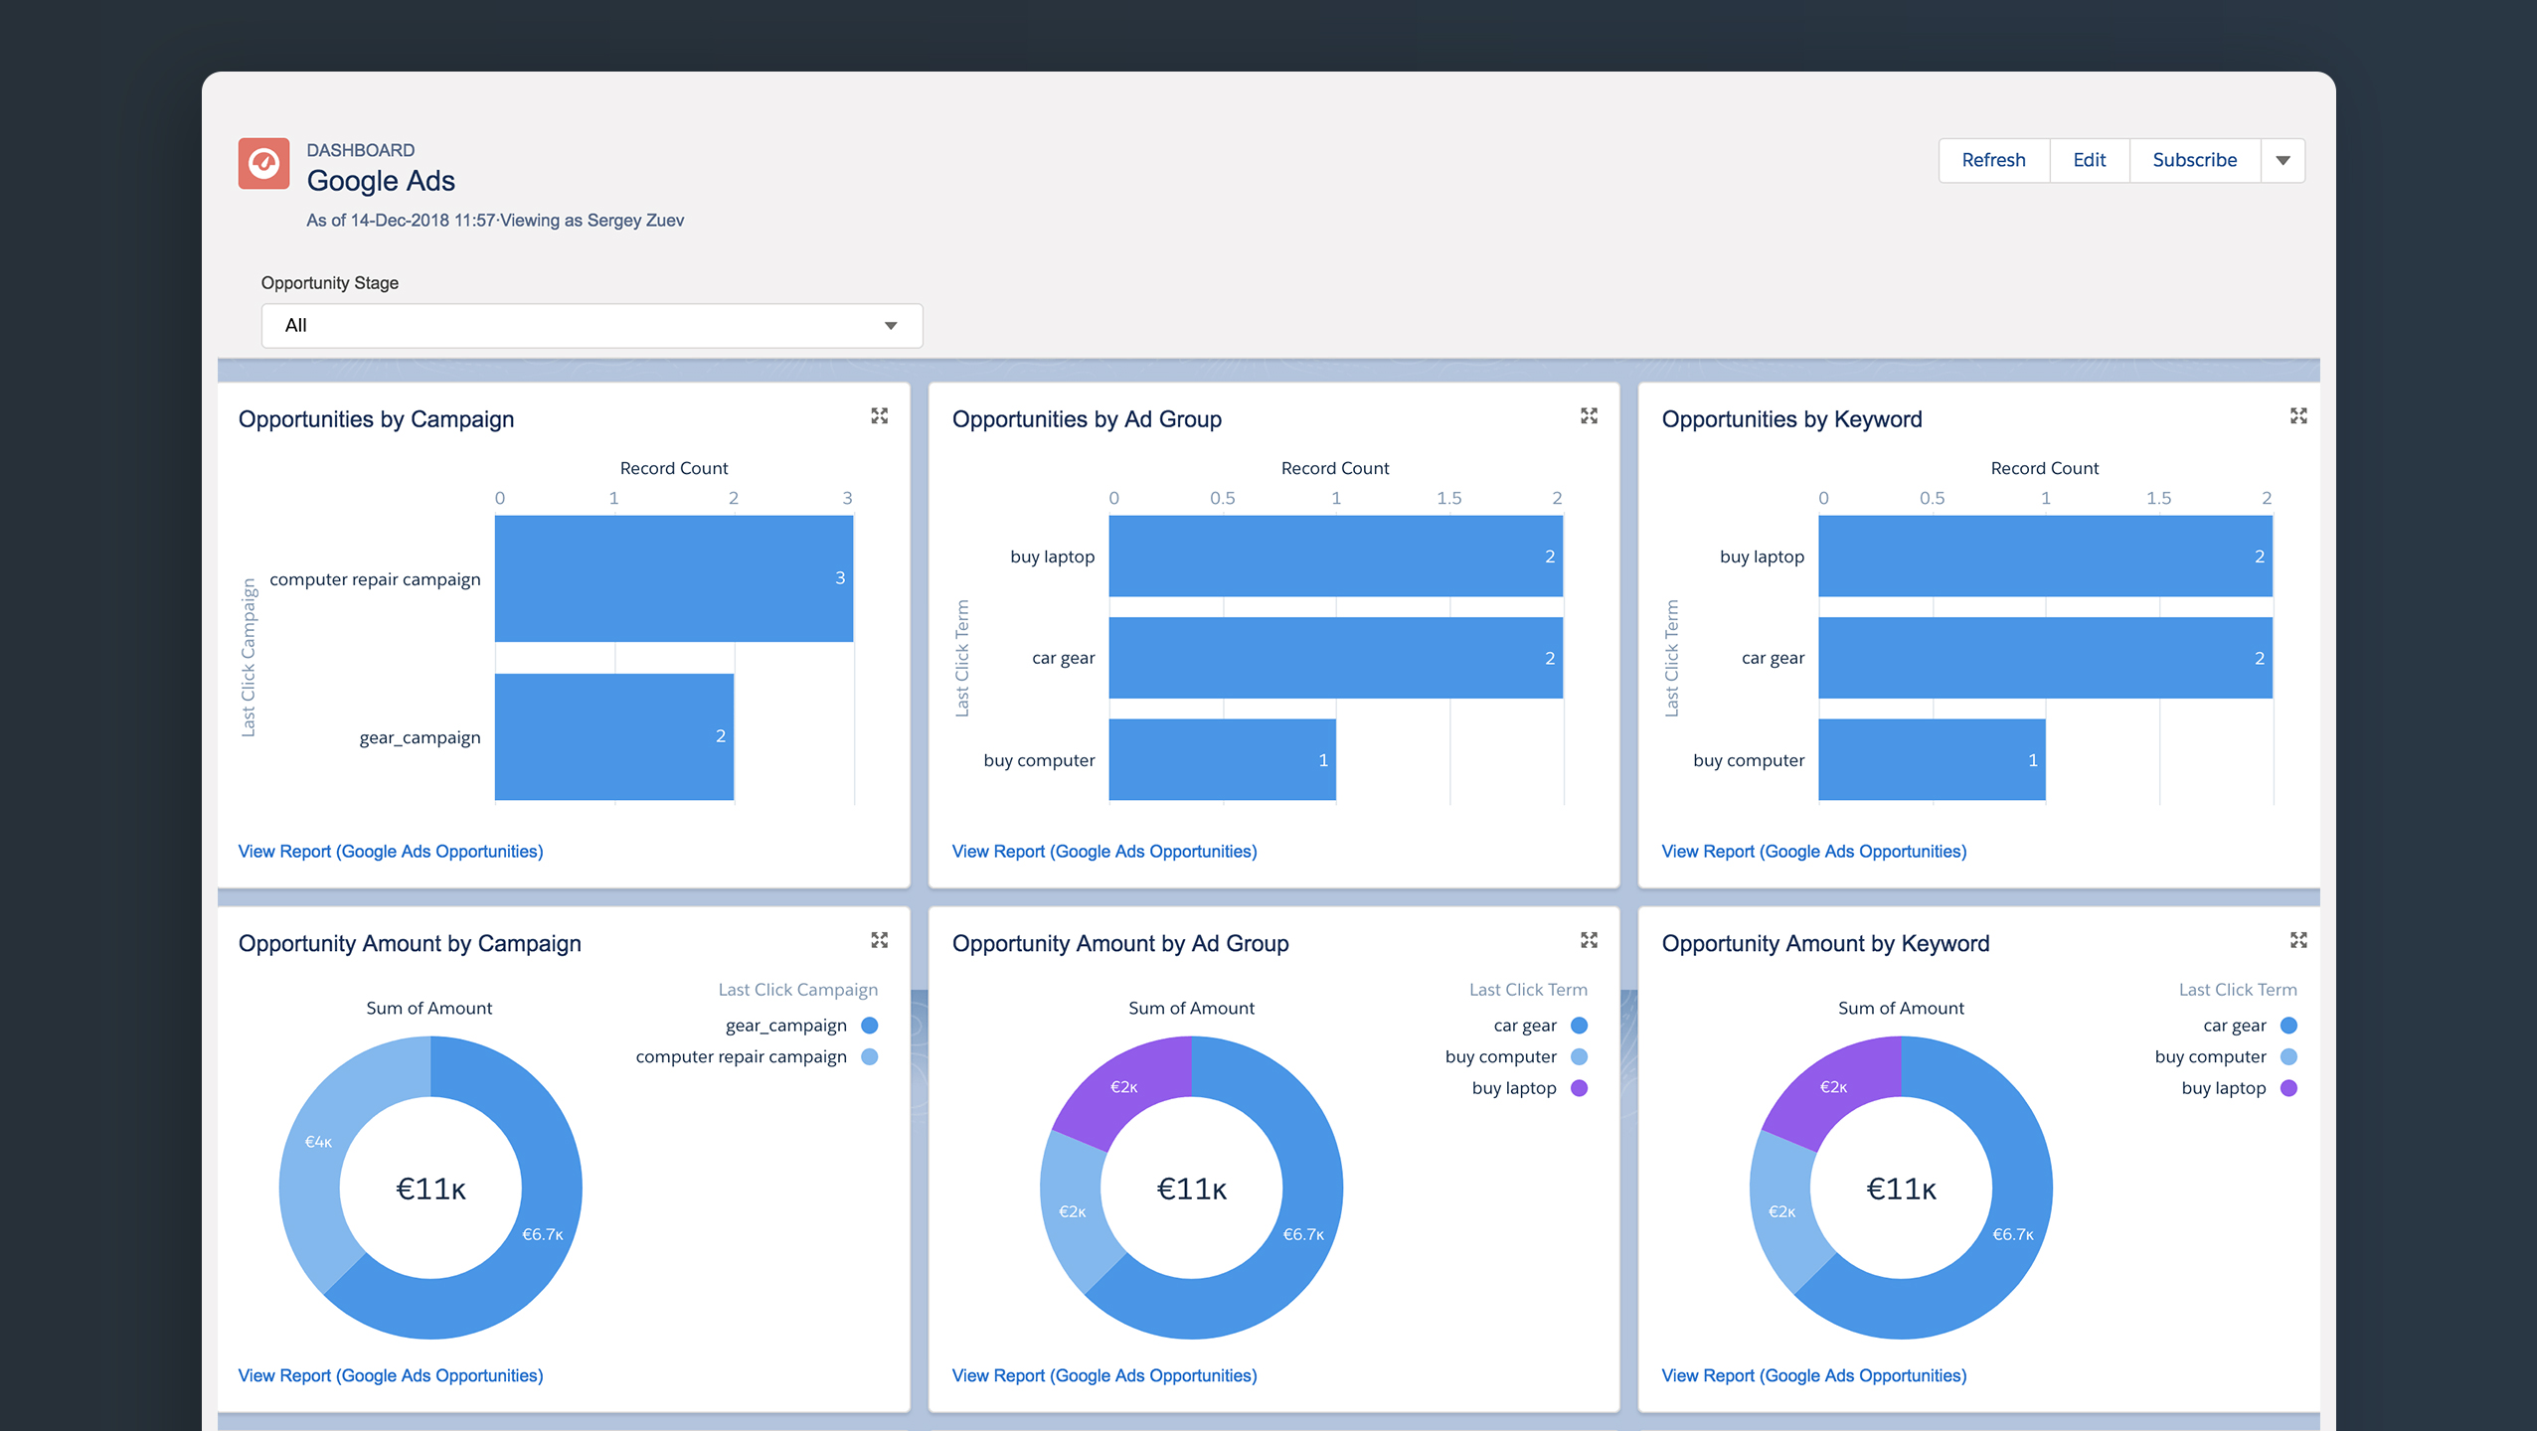This screenshot has height=1431, width=2537.
Task: Click the Edit dashboard button
Action: coord(2089,160)
